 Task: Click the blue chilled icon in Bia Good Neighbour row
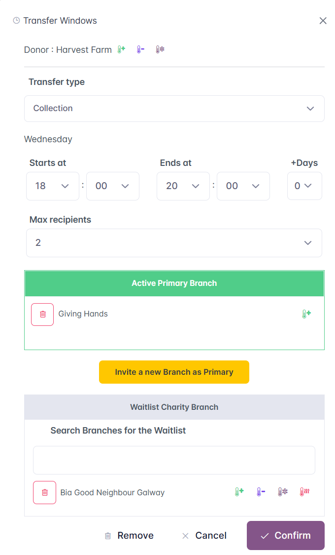click(x=261, y=492)
